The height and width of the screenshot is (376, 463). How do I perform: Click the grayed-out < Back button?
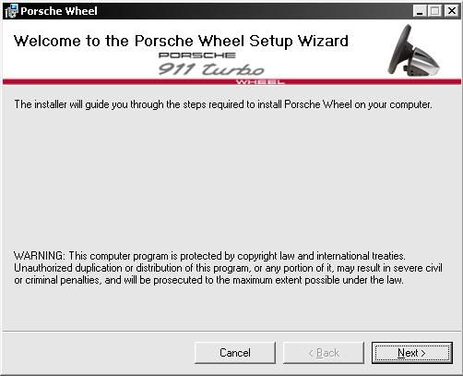point(324,353)
